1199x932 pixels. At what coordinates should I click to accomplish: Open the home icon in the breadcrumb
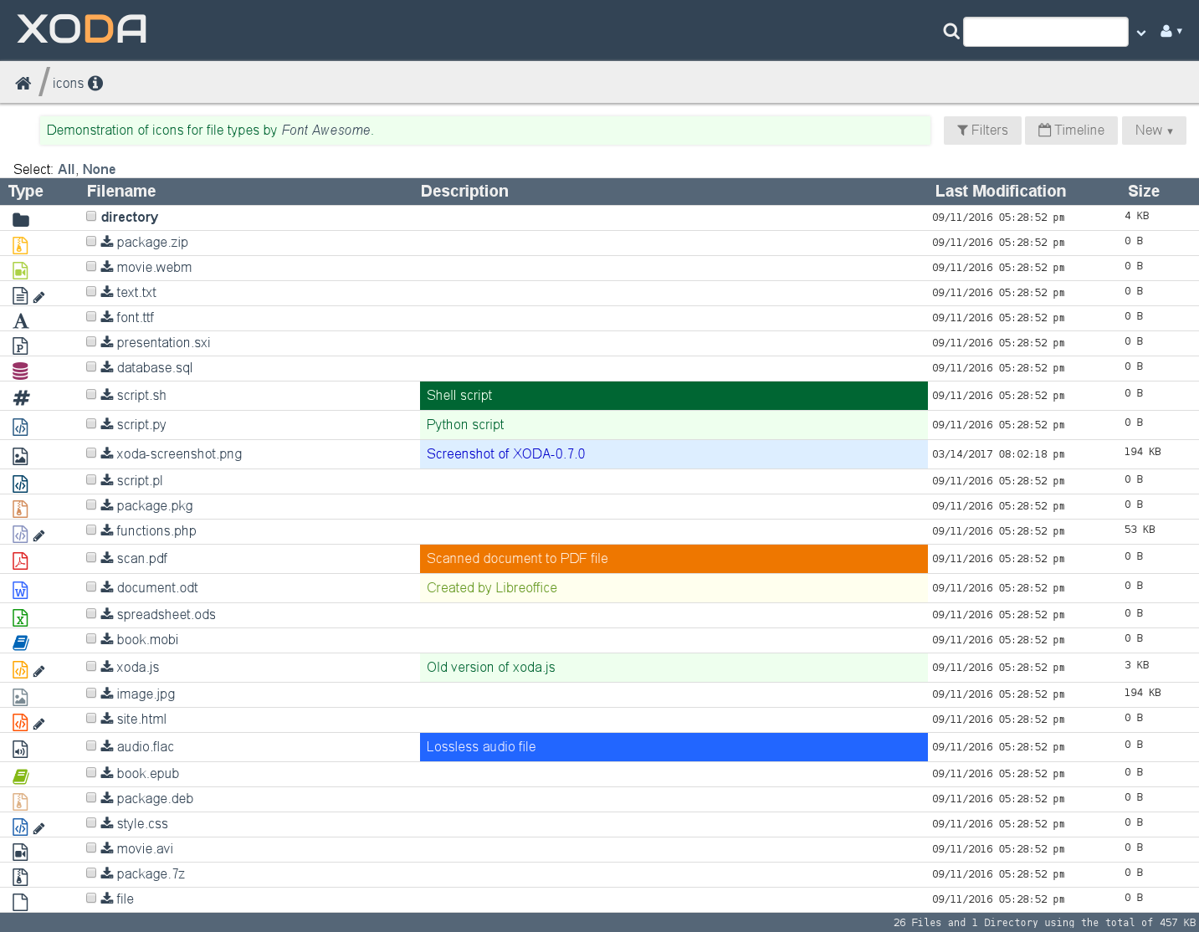[x=23, y=82]
